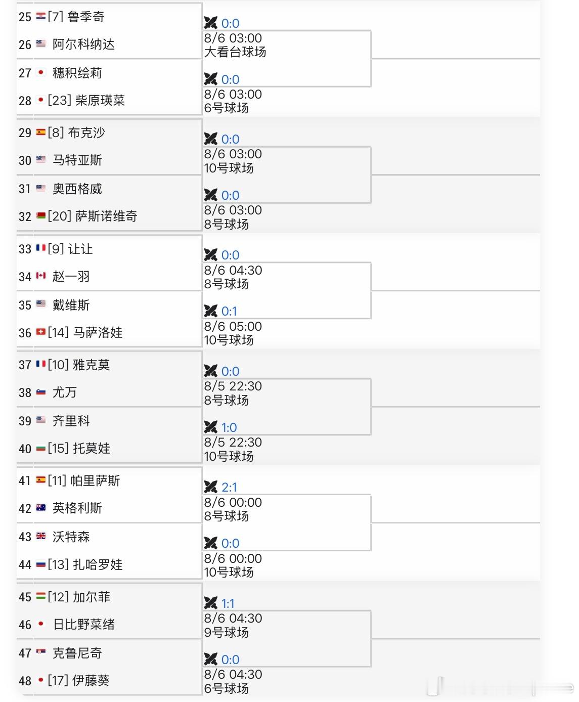The image size is (579, 702).
Task: Click match icon for 奥西格威 vs 萨斯诺维奇
Action: 211,195
